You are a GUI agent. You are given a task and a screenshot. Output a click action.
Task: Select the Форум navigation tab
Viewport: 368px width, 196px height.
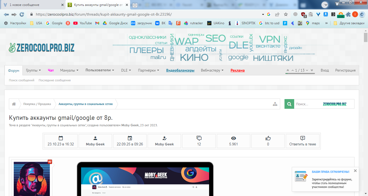pyautogui.click(x=14, y=71)
